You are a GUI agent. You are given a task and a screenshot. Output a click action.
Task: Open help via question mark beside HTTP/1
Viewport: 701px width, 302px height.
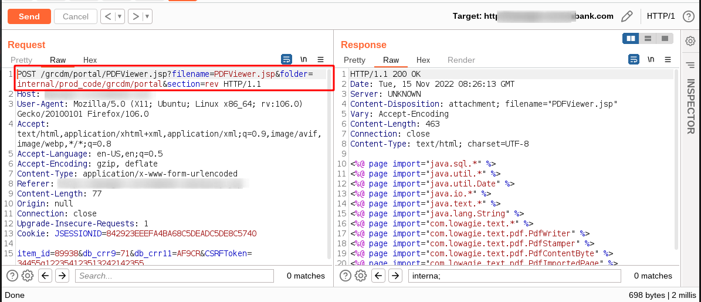coord(688,16)
